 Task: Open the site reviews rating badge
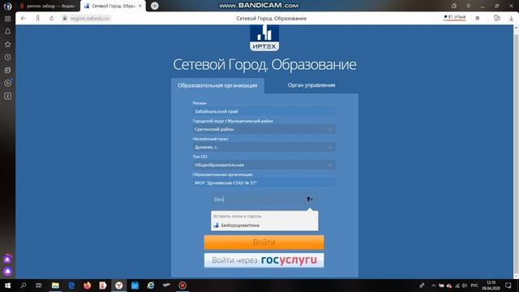pos(454,17)
